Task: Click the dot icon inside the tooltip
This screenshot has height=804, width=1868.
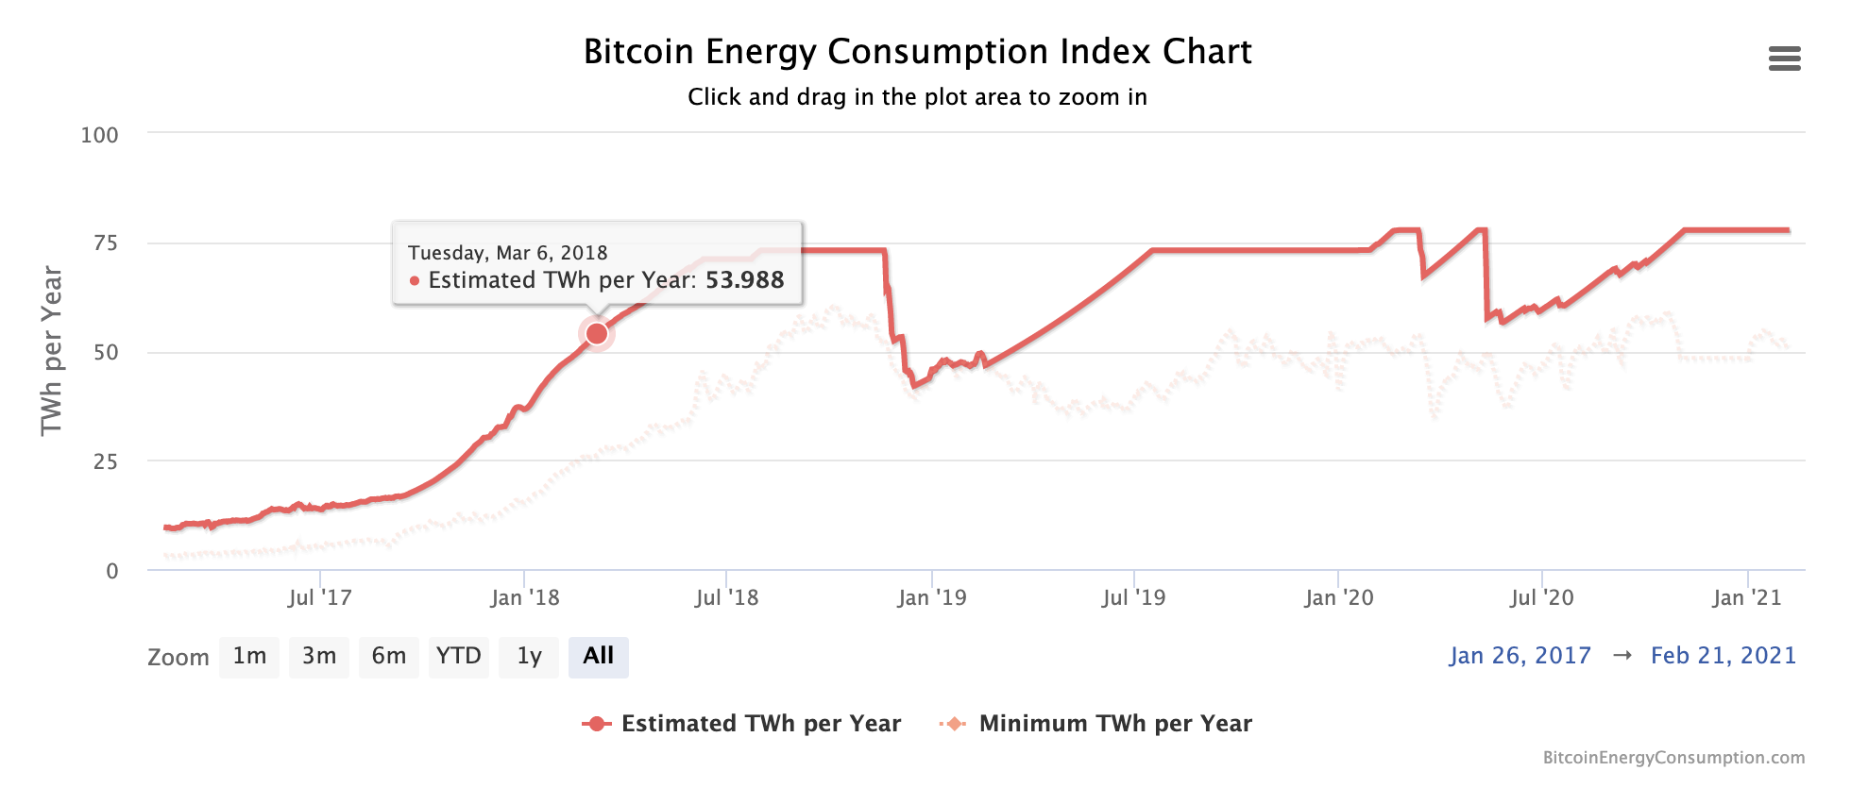Action: pyautogui.click(x=413, y=280)
